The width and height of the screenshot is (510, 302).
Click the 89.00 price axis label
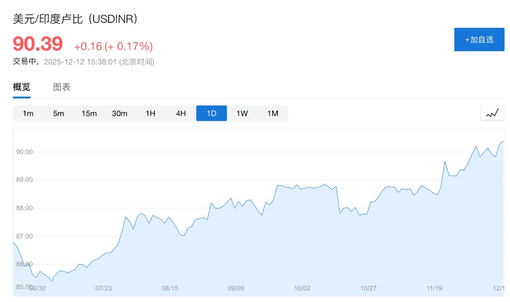tap(24, 180)
